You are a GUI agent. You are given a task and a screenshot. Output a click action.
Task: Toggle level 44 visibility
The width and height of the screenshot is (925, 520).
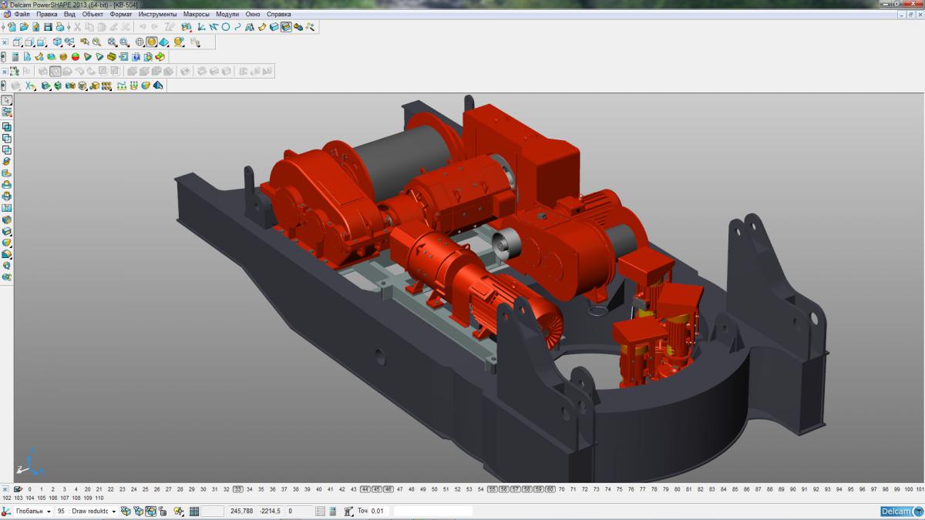coord(365,489)
